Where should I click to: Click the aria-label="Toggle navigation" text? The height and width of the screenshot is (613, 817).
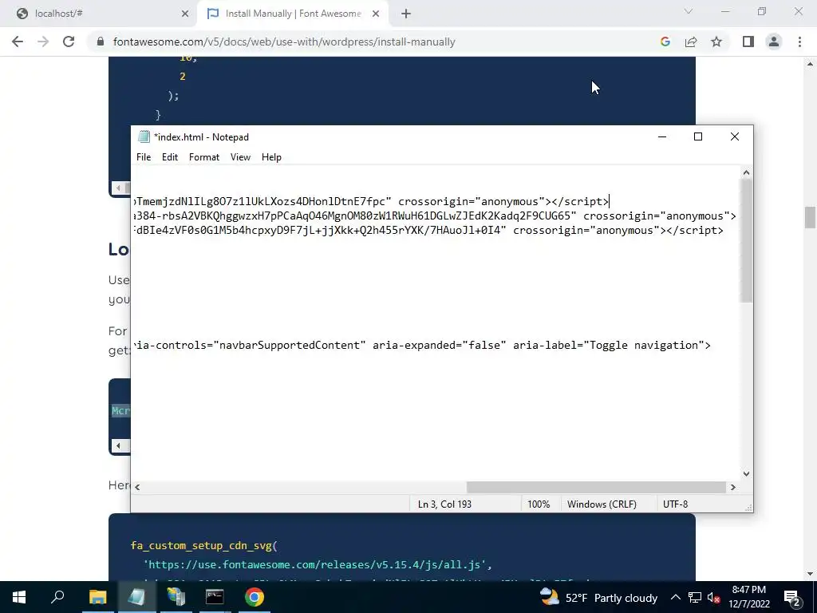pyautogui.click(x=612, y=345)
